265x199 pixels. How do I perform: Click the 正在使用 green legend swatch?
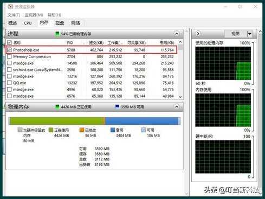tap(51, 130)
